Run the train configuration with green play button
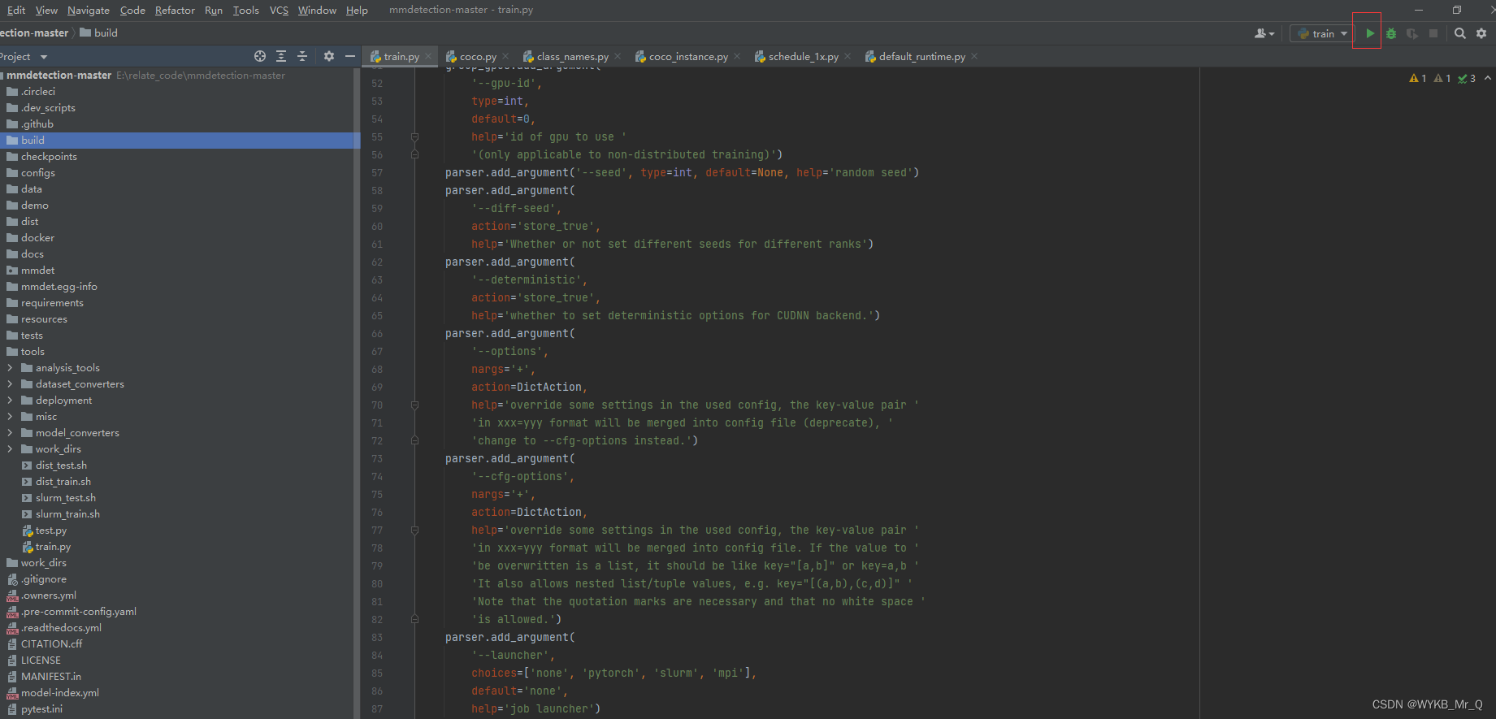Image resolution: width=1496 pixels, height=719 pixels. pyautogui.click(x=1370, y=33)
